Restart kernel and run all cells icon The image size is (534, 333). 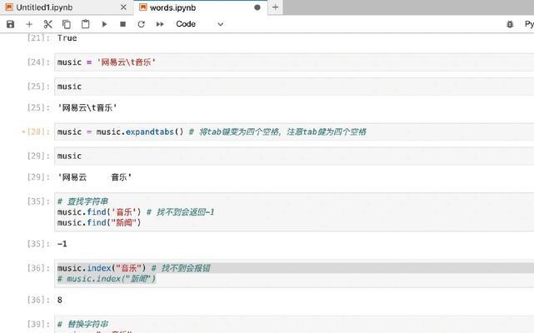tap(160, 24)
